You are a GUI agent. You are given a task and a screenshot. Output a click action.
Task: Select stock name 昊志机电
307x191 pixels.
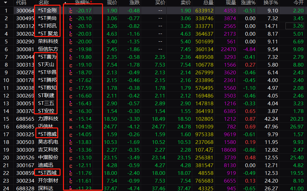coord(48,142)
